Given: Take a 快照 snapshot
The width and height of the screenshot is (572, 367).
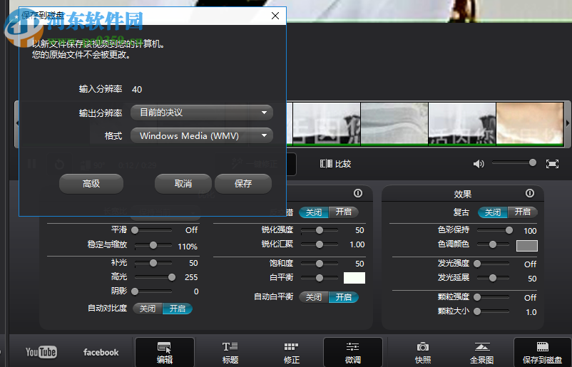Looking at the screenshot, I should [x=423, y=352].
